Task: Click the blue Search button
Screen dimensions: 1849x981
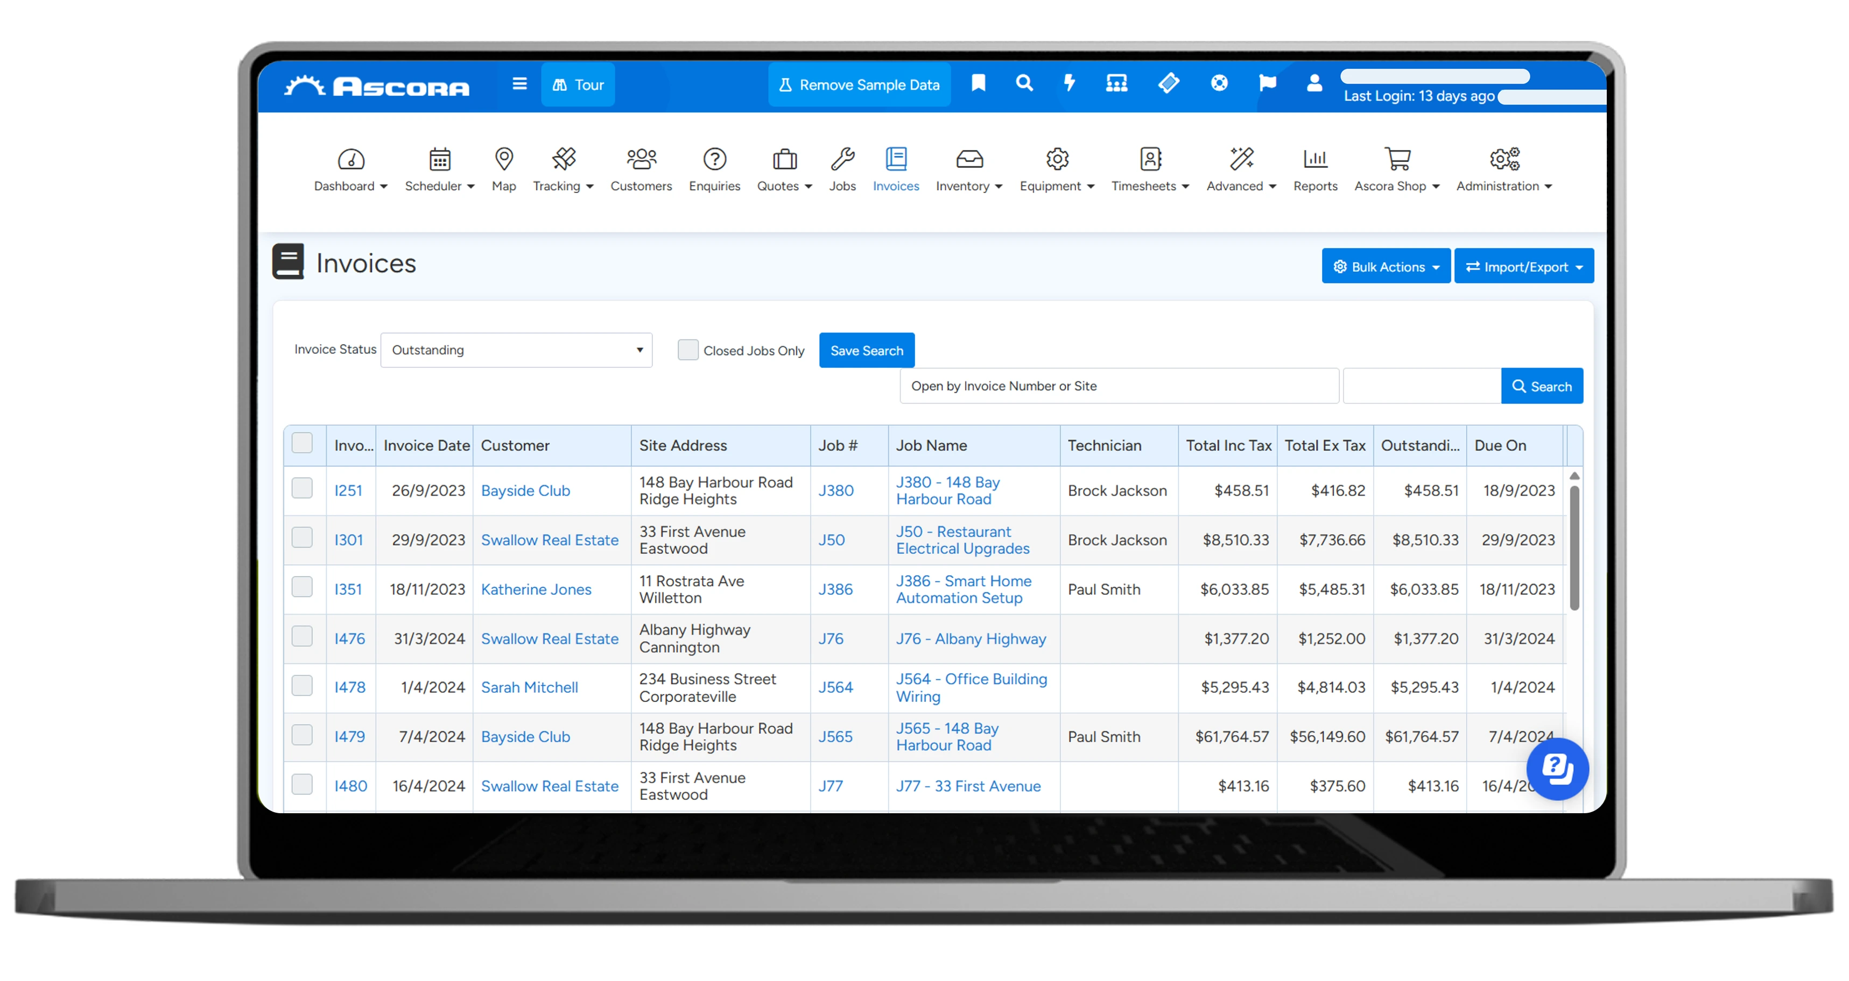Action: click(1542, 387)
